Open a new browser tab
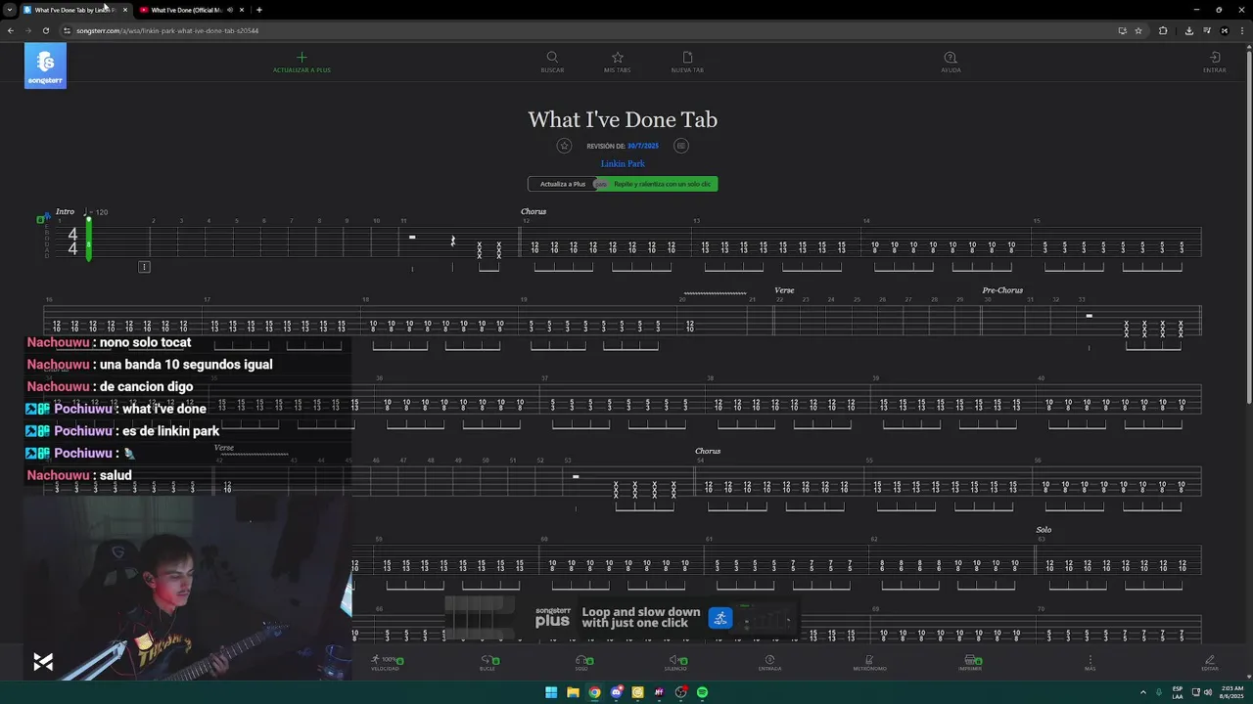The image size is (1253, 704). coord(258,10)
